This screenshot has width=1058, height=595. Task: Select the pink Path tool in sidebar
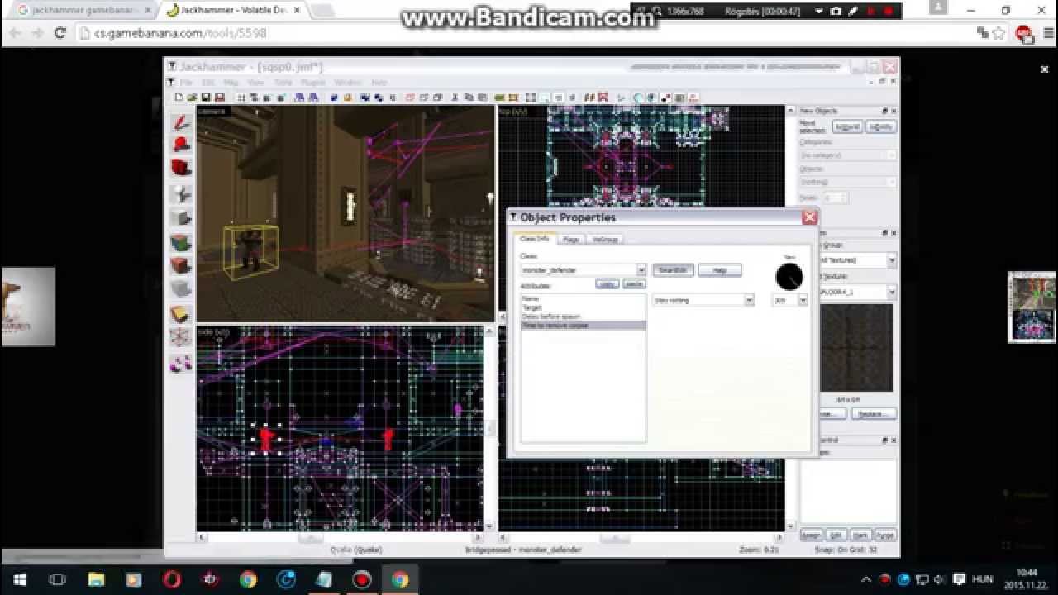tap(181, 363)
